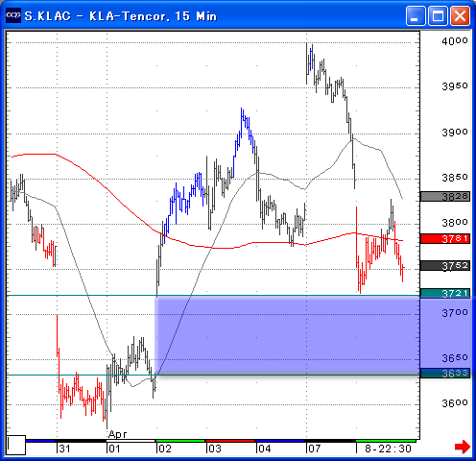This screenshot has height=461, width=476.
Task: Click the 31 date label on time axis
Action: pos(65,449)
